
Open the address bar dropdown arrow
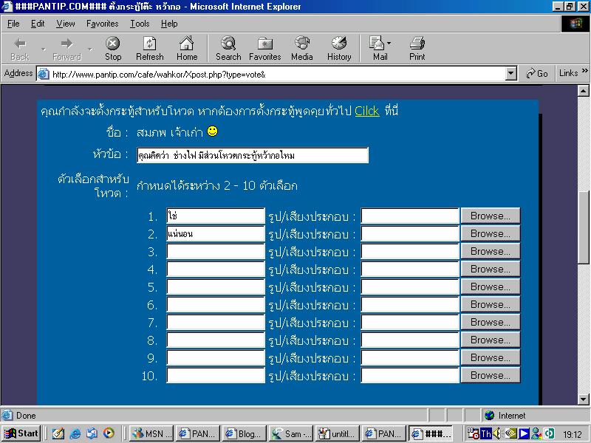pyautogui.click(x=510, y=73)
